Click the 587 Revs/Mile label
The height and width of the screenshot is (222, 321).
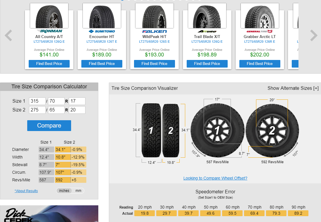coord(217,162)
